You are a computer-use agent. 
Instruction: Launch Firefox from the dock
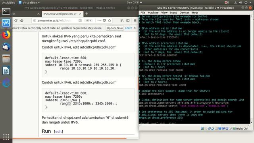click(6, 35)
